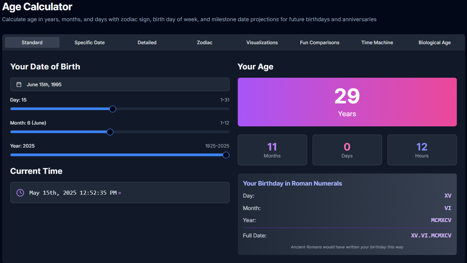The image size is (467, 263).
Task: Select the Months stat card showing 11
Action: tap(272, 150)
